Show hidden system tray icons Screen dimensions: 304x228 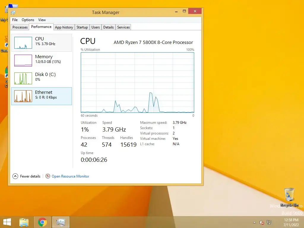254,222
